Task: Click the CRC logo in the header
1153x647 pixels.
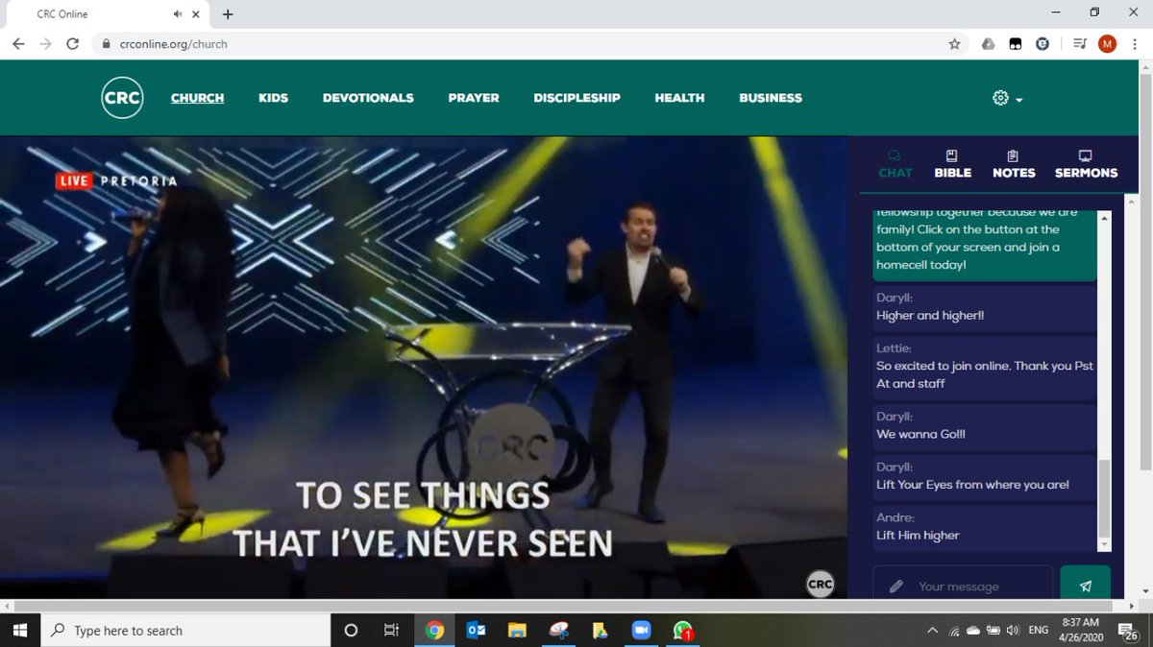Action: [x=122, y=97]
